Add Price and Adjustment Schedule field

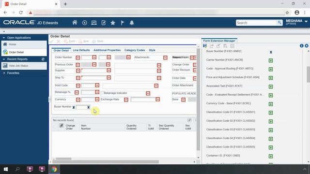(271, 78)
